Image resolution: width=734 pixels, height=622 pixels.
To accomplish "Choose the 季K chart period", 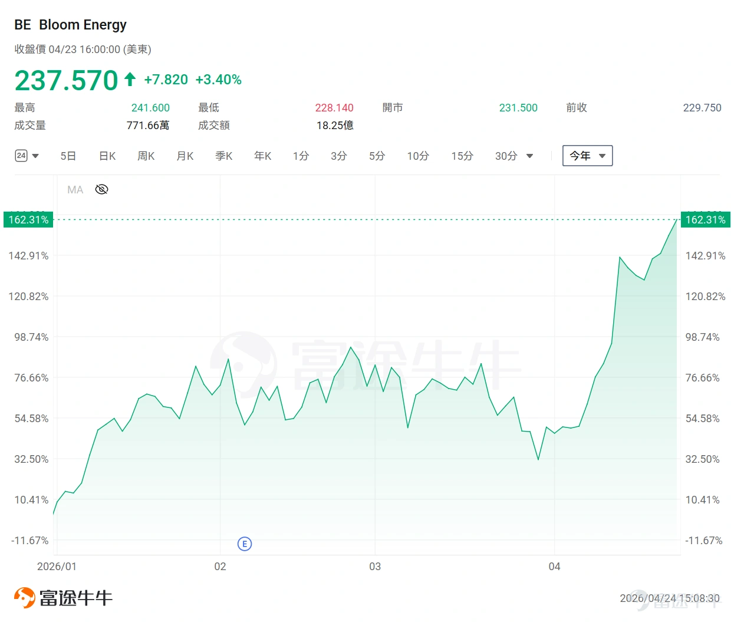I will coord(224,156).
